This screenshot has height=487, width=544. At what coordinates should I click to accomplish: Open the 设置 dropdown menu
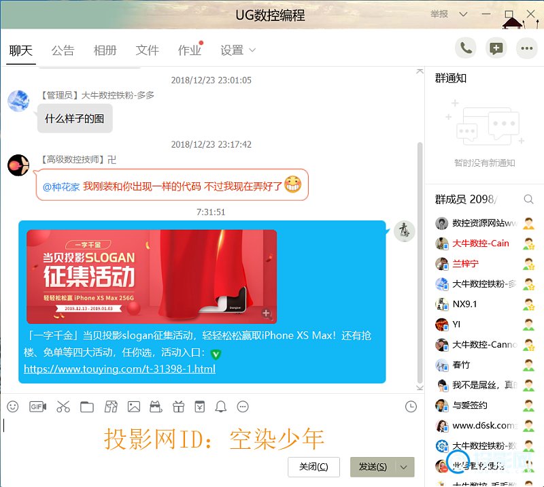(238, 50)
